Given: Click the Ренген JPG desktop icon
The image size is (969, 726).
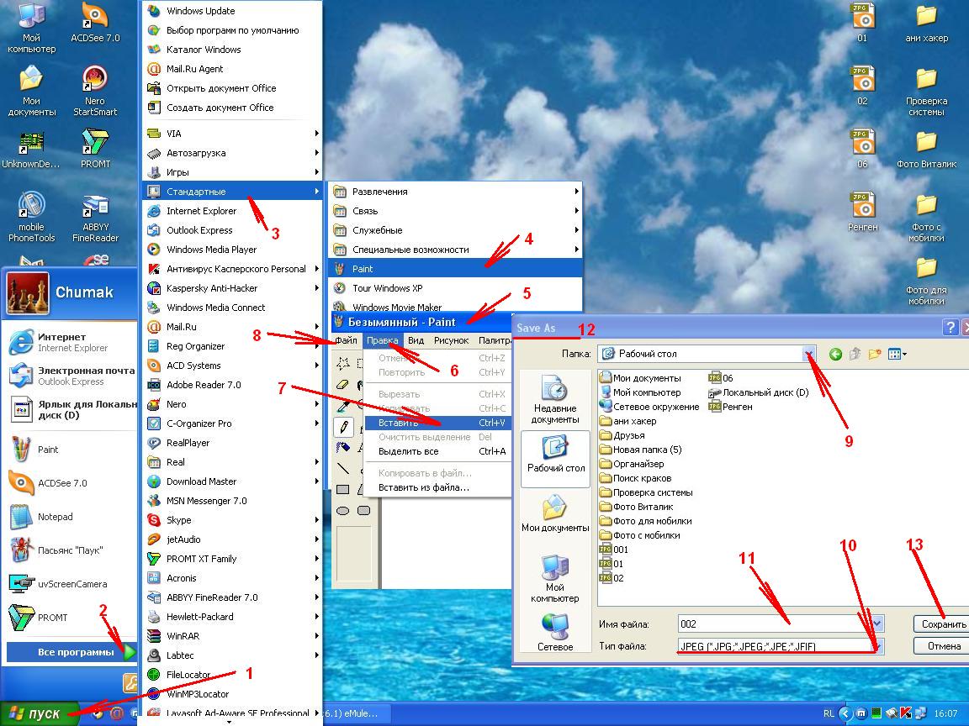Looking at the screenshot, I should (863, 212).
